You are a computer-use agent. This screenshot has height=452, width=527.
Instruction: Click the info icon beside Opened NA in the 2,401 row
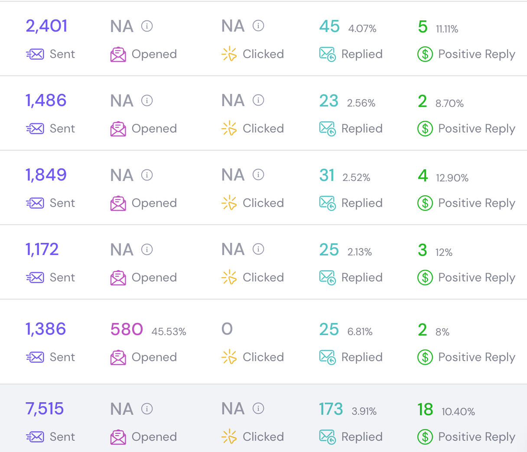(147, 26)
